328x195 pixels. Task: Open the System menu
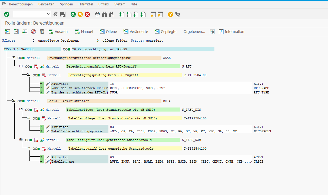coord(120,4)
